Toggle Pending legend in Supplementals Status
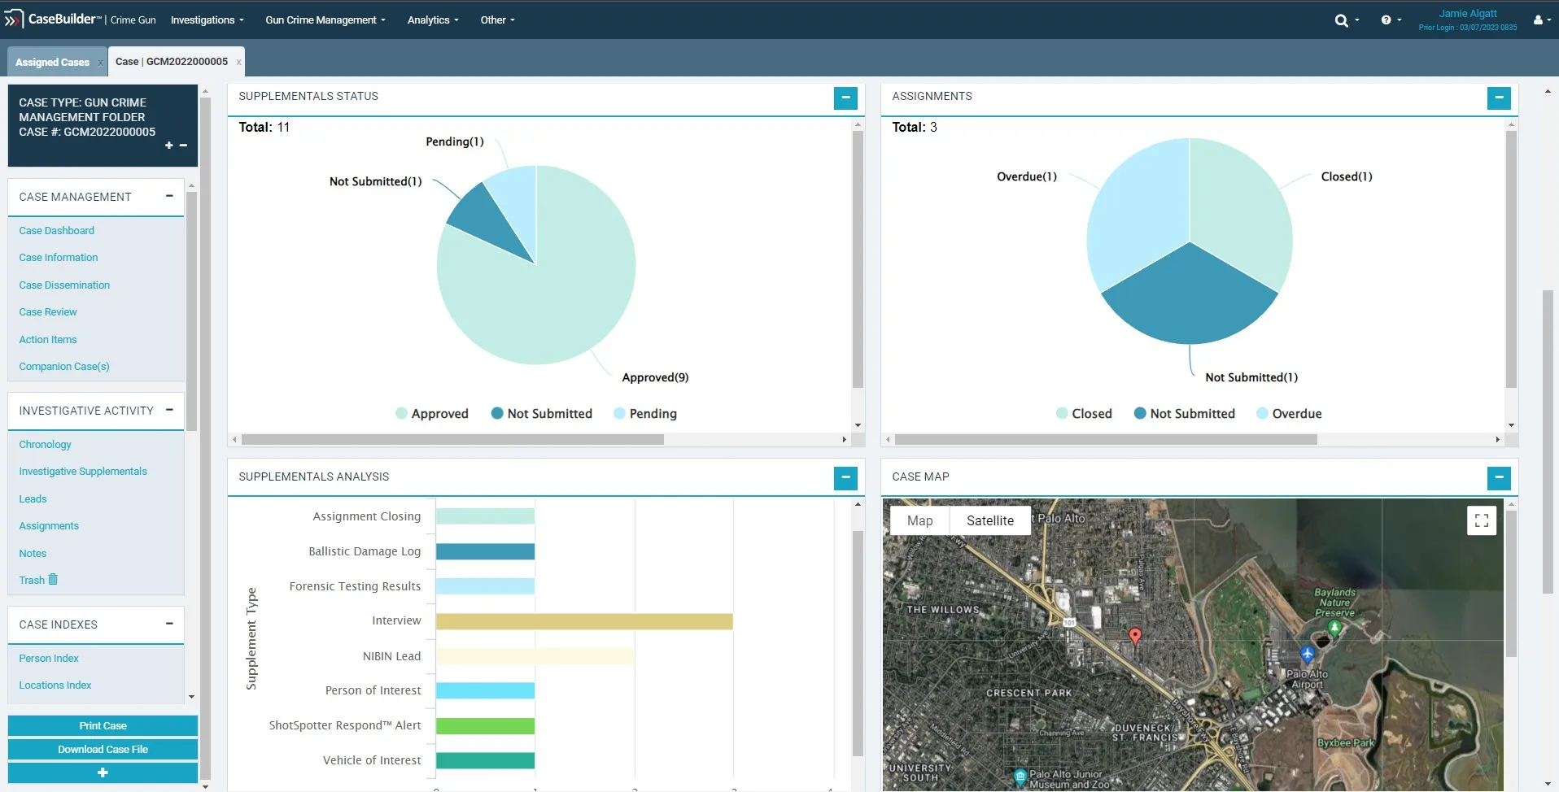This screenshot has width=1559, height=792. pos(645,413)
